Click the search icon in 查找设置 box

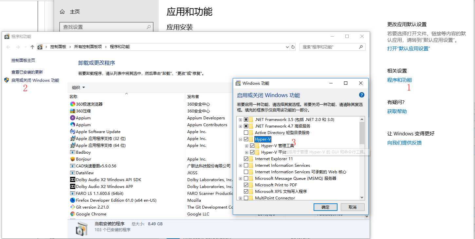pyautogui.click(x=149, y=27)
